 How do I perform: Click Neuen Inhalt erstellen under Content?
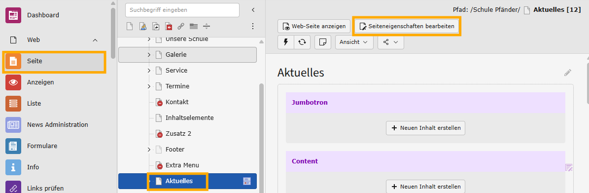click(425, 187)
